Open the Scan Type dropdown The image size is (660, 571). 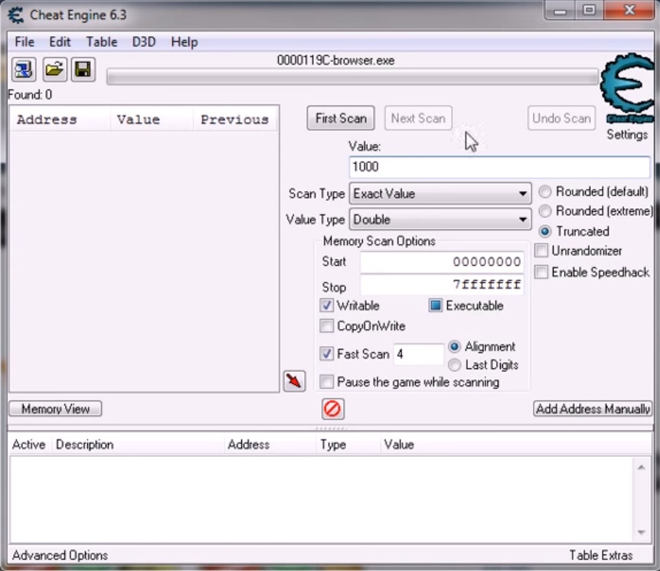click(440, 194)
